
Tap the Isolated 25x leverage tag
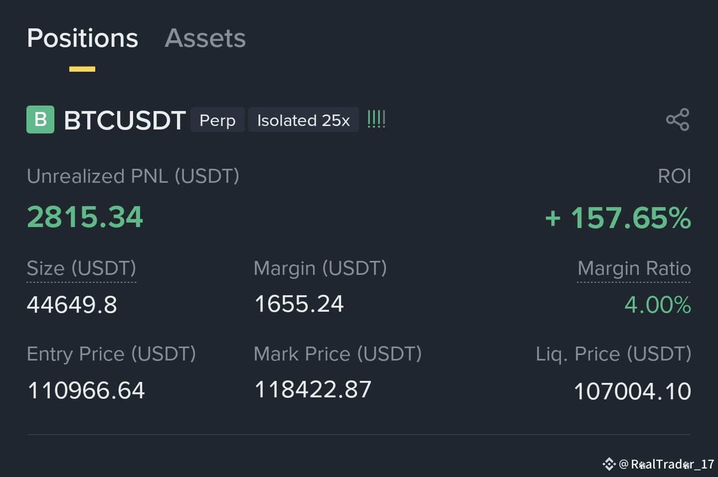303,120
